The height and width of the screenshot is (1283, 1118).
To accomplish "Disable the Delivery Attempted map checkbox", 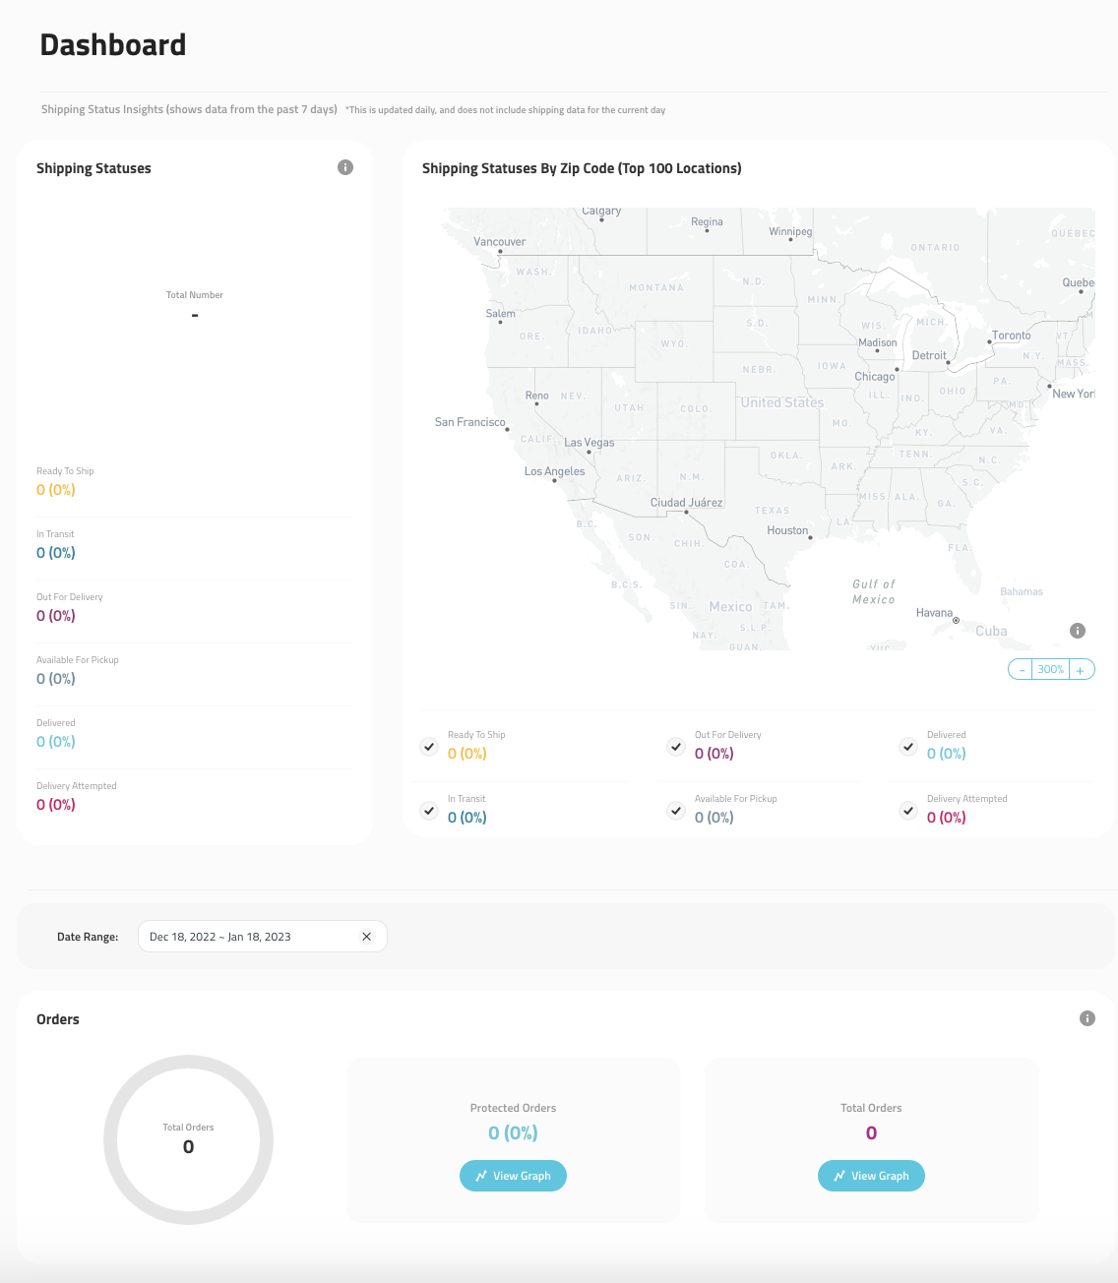I will [908, 811].
